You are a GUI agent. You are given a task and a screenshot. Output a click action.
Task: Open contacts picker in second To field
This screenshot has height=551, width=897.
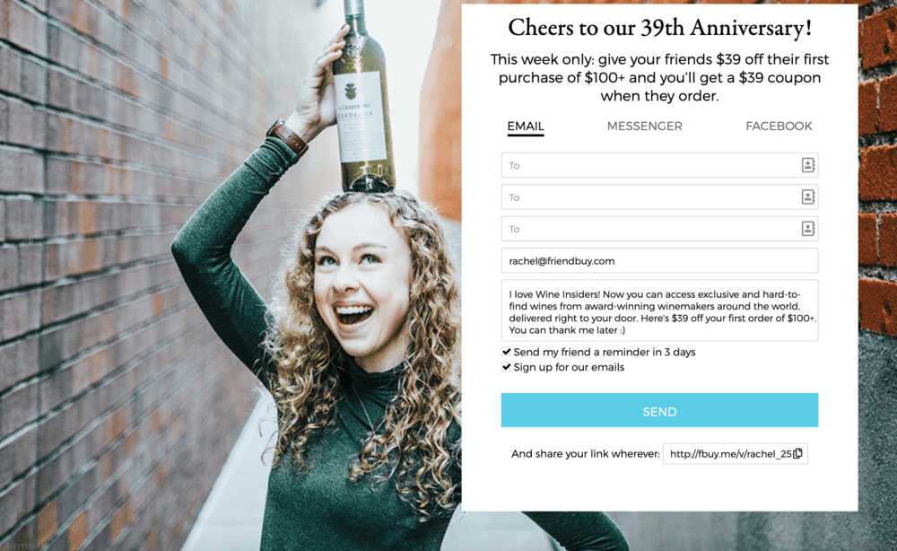point(807,197)
